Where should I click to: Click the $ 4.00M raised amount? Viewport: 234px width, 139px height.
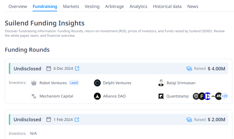point(216,69)
